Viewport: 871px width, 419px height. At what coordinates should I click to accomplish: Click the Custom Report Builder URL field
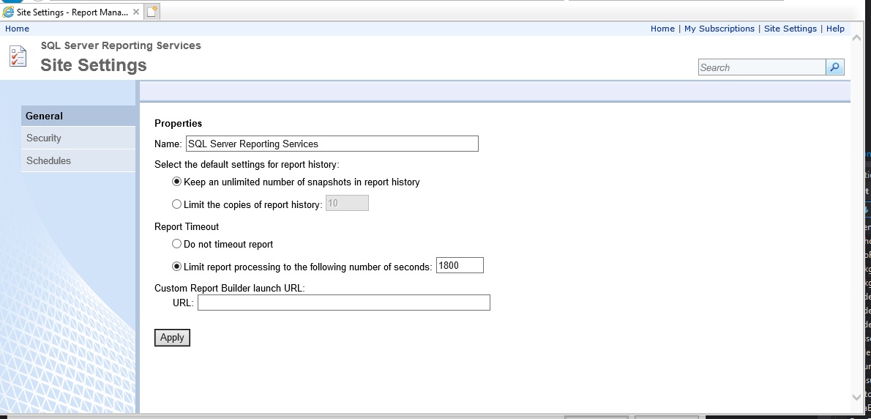[344, 303]
